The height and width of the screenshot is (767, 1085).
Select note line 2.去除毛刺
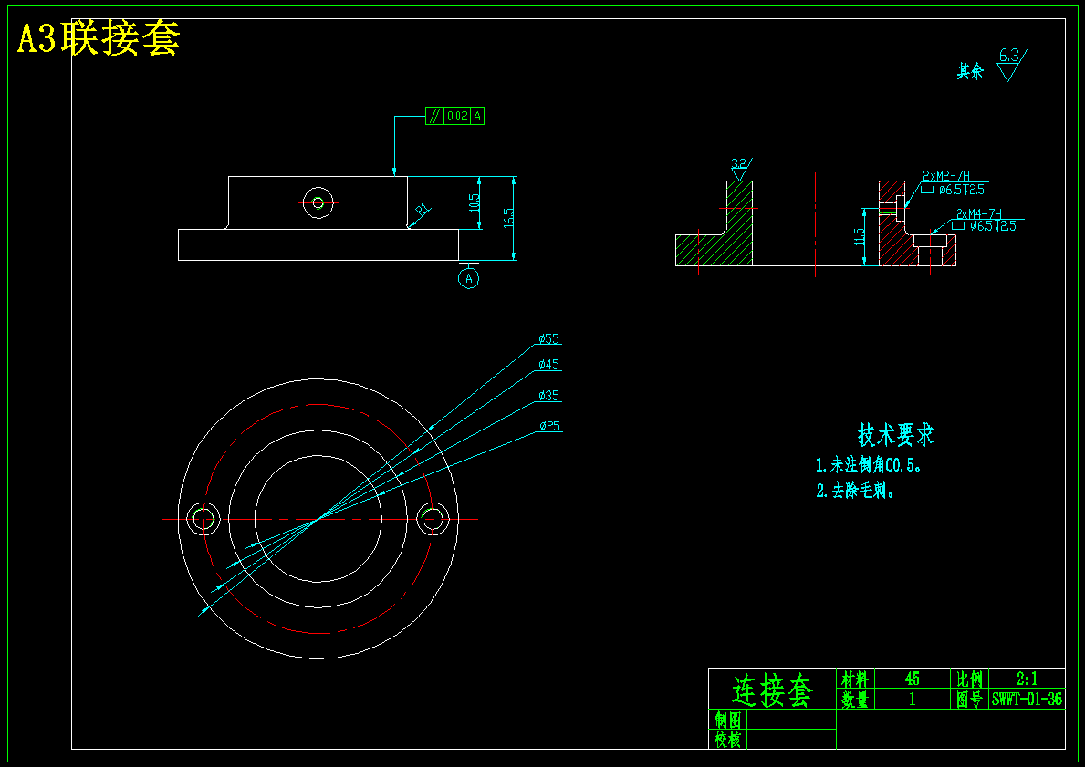tap(855, 491)
